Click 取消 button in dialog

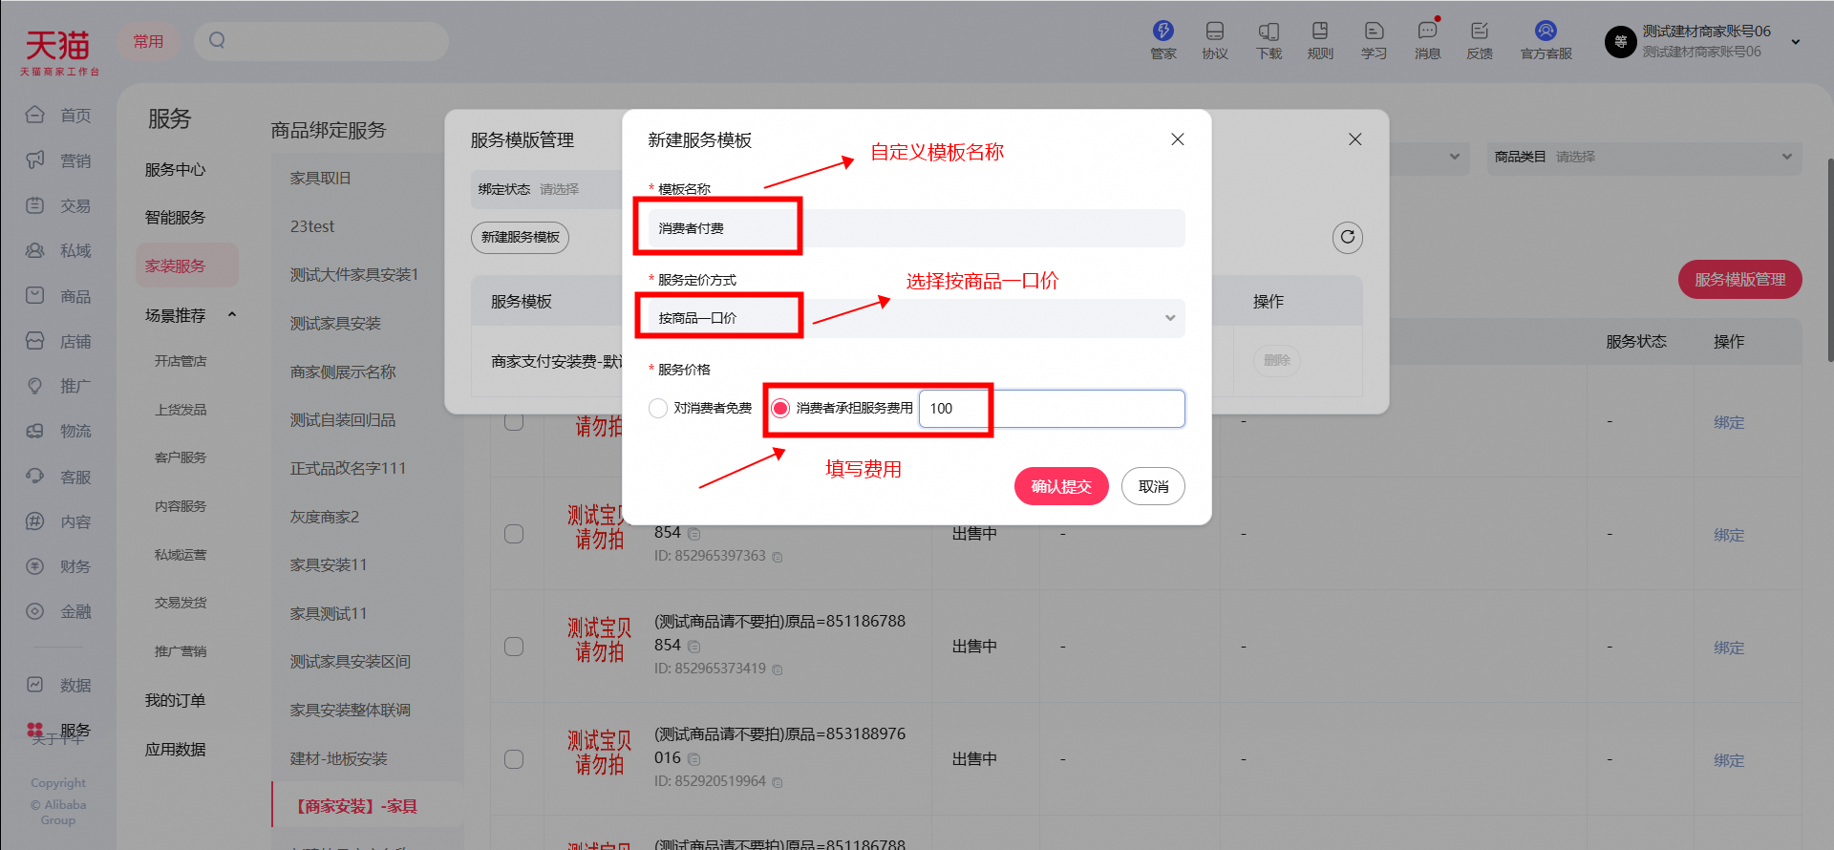pos(1153,486)
